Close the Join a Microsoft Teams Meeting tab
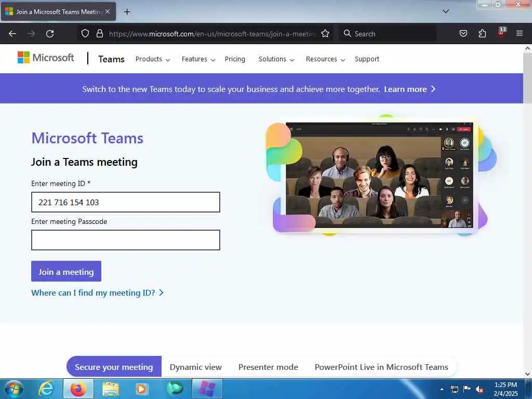Viewport: 532px width, 399px height. coord(108,11)
